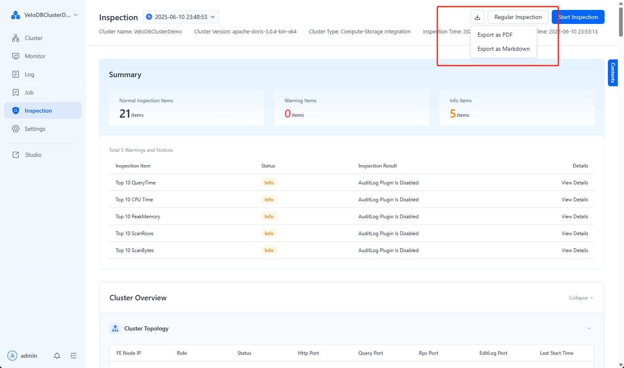Open the Cluster page in the sidebar
The height and width of the screenshot is (368, 624).
33,38
